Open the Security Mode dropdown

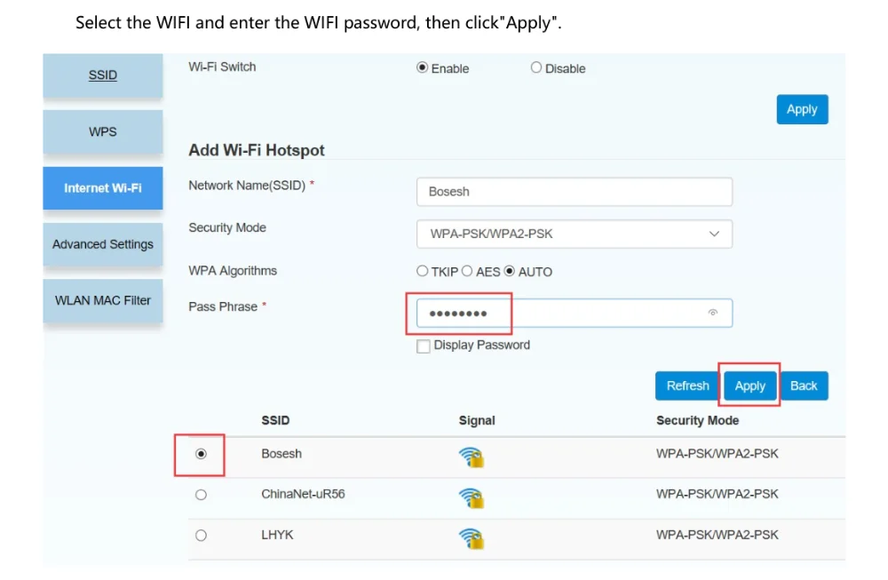(x=574, y=234)
